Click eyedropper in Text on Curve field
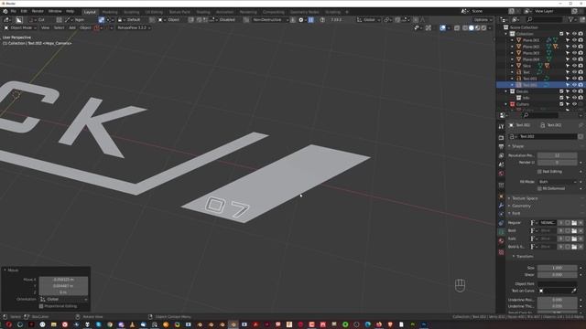The height and width of the screenshot is (329, 586). coord(574,291)
